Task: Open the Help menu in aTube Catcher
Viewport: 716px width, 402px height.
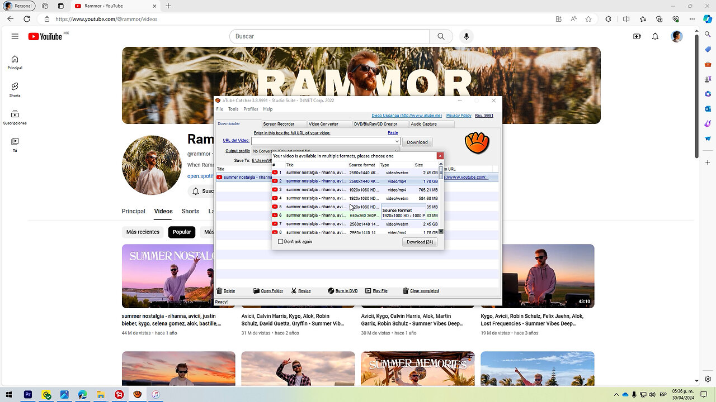Action: [x=268, y=109]
